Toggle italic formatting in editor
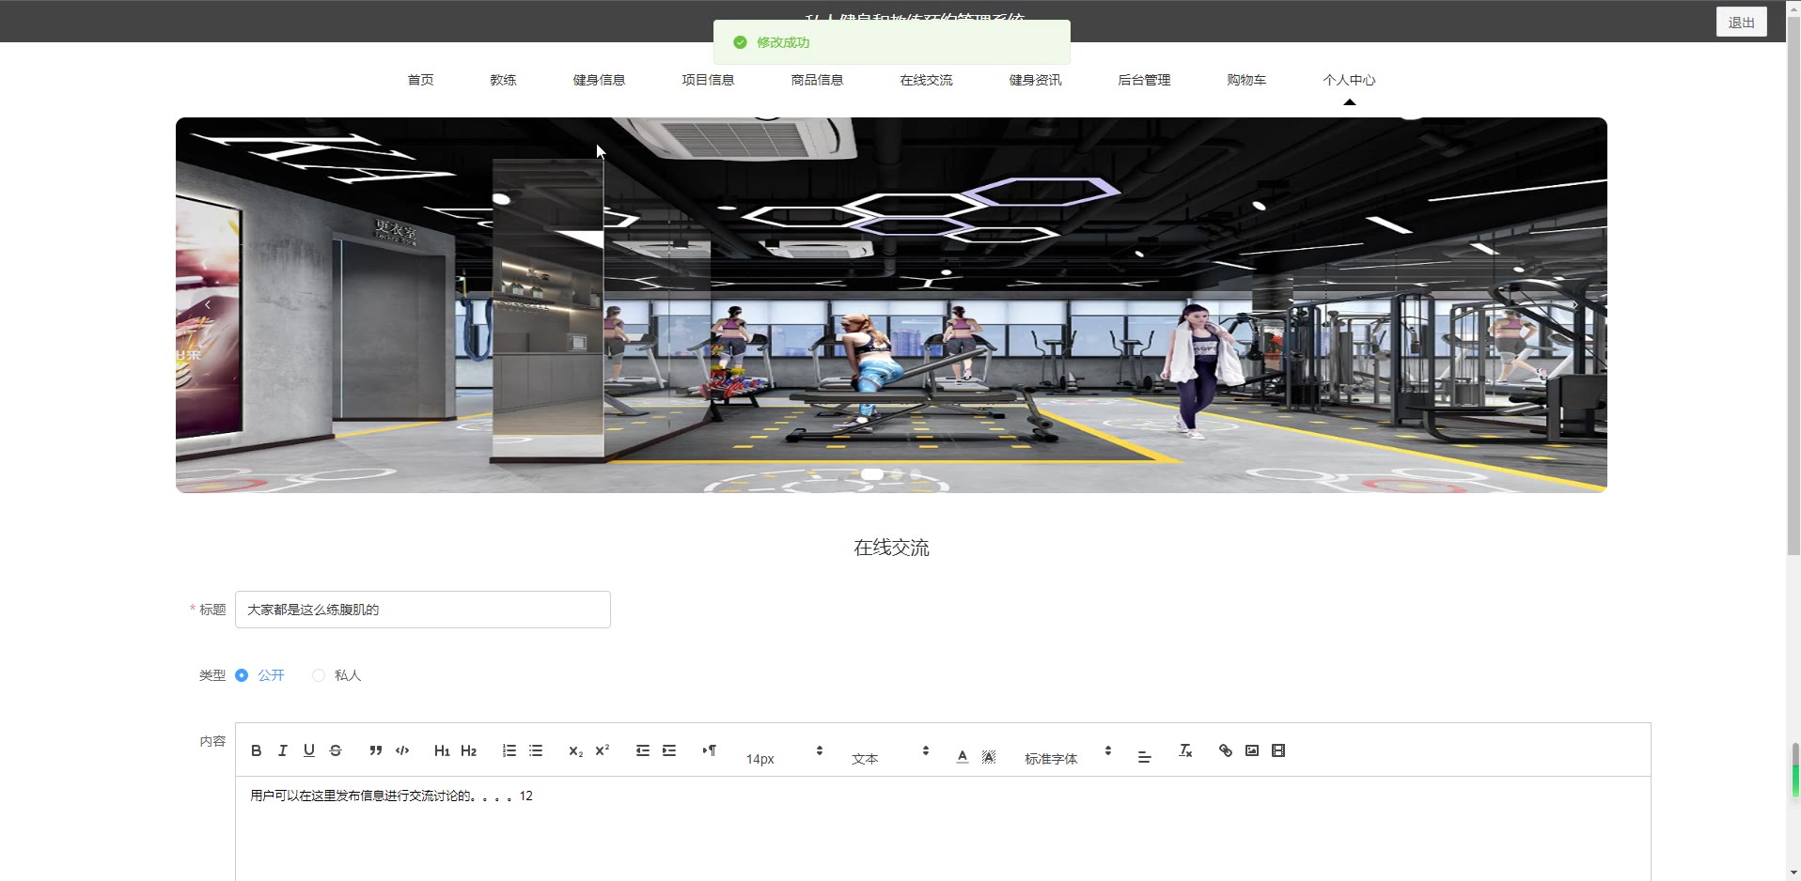Screen dimensions: 1801x881 point(282,750)
